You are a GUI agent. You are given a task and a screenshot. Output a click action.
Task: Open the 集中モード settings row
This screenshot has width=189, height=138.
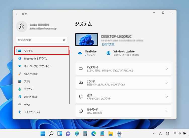pos(123,111)
